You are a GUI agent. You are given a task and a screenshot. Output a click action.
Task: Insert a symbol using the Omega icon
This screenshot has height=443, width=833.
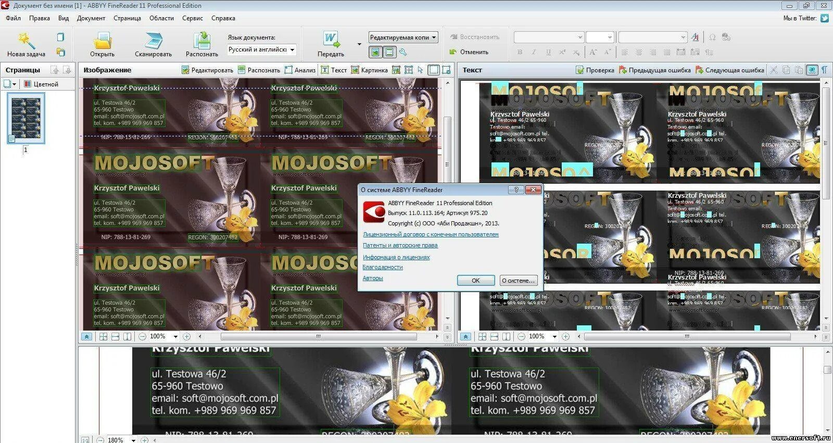point(712,37)
